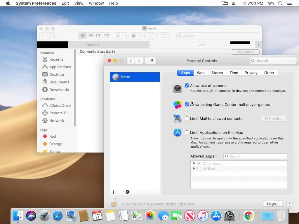299x224 pixels.
Task: Open Maps app in the Dock
Action: (x=137, y=216)
